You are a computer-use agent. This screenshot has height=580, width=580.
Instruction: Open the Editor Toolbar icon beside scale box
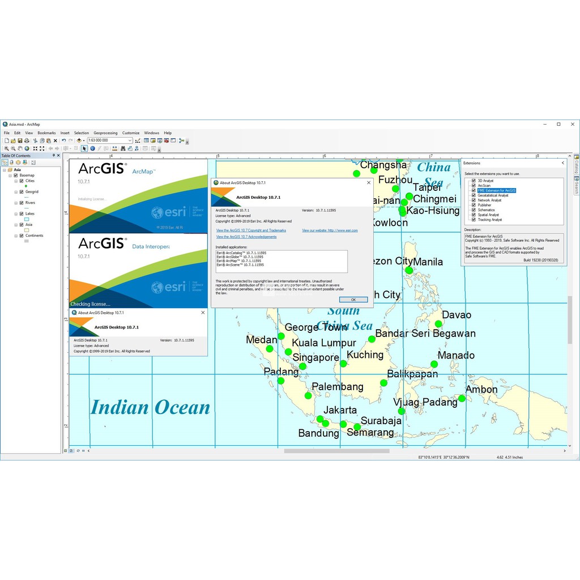tap(138, 140)
